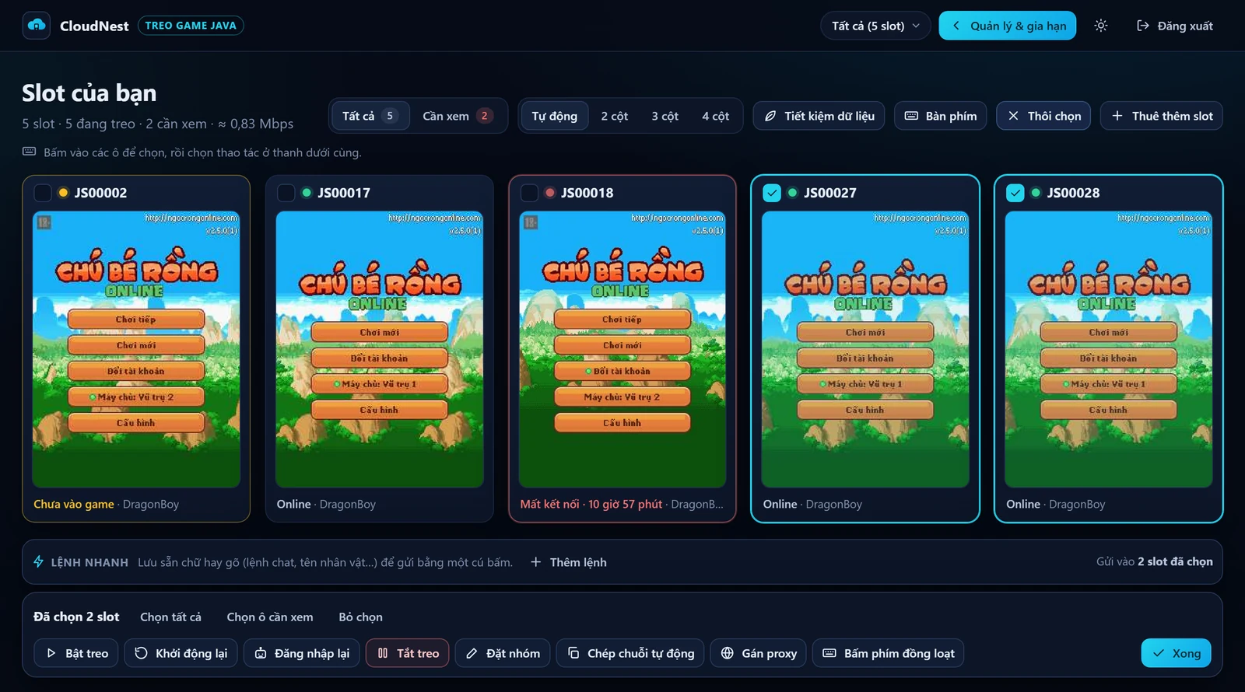Click Quản lý & gia hạn button
Screen dimensions: 1245x692
point(1008,26)
